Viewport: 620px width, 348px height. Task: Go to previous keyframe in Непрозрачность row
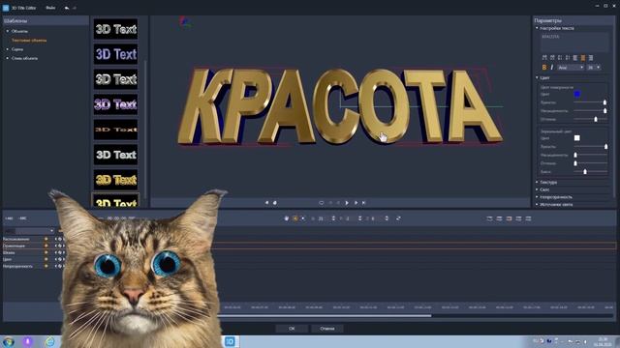coord(56,266)
